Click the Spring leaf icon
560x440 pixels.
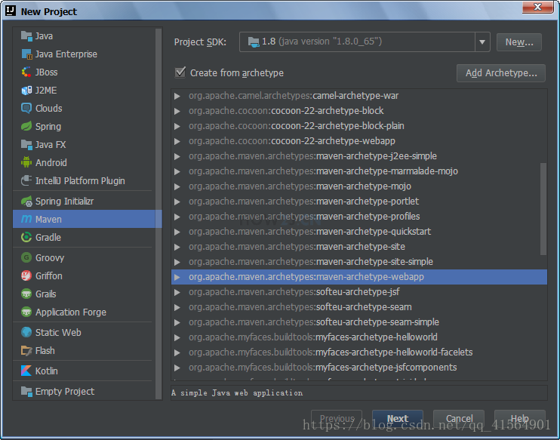pyautogui.click(x=26, y=127)
